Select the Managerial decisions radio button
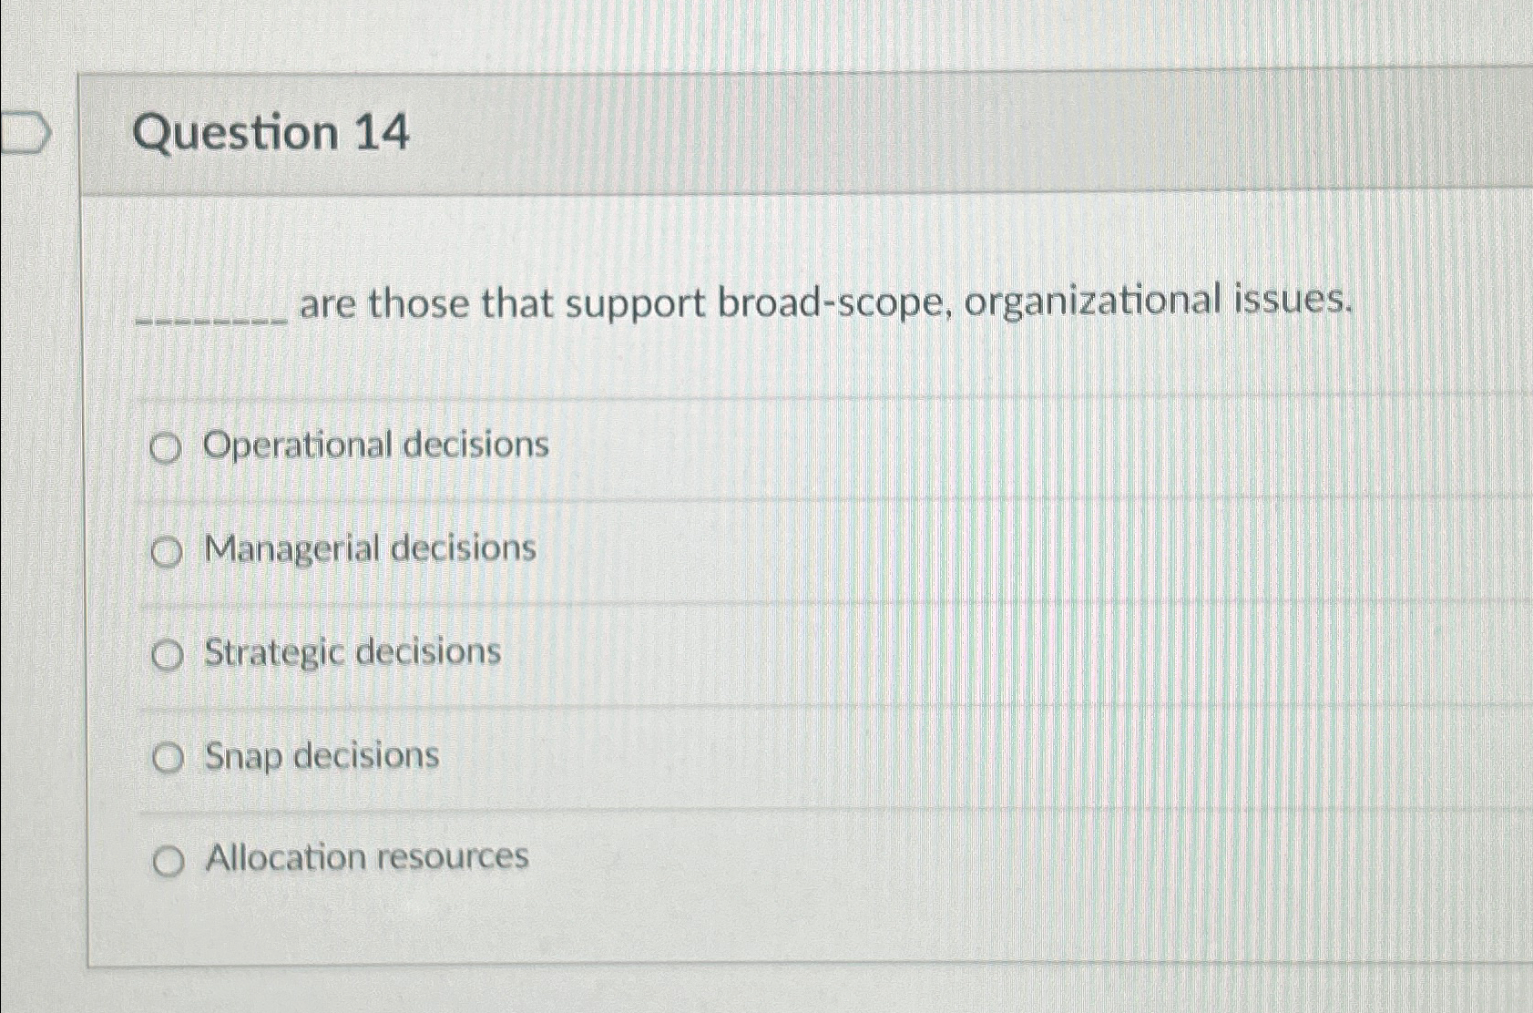This screenshot has width=1533, height=1013. tap(167, 549)
